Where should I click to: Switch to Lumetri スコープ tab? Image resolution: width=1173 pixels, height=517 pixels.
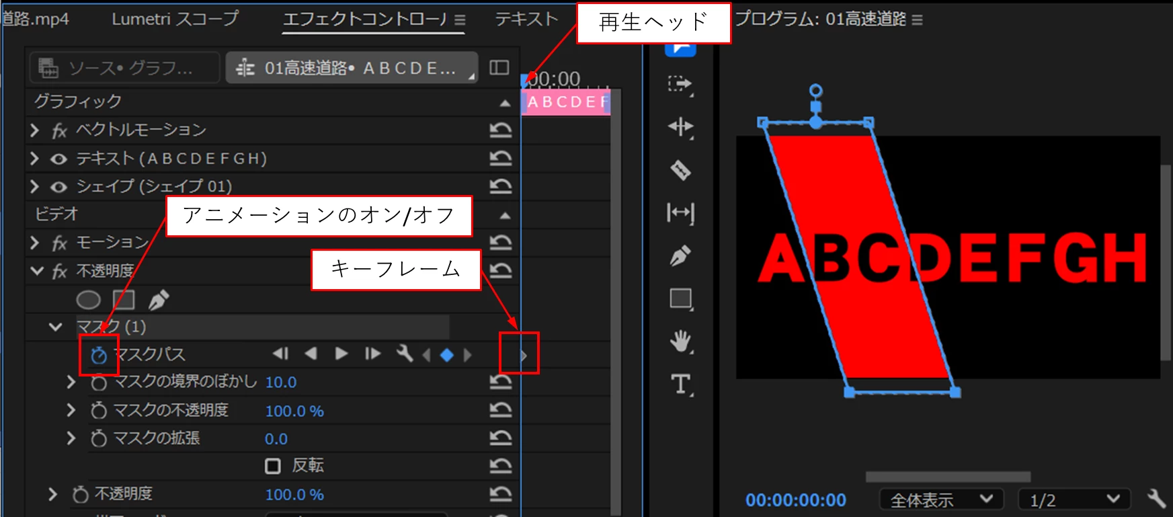tap(175, 19)
